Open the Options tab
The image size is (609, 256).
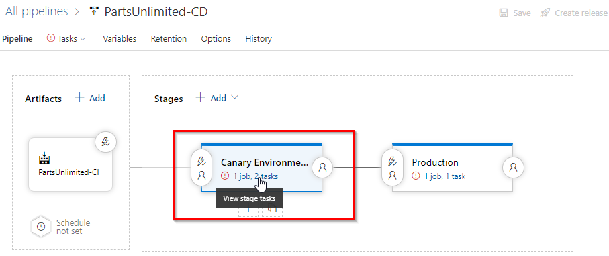216,38
